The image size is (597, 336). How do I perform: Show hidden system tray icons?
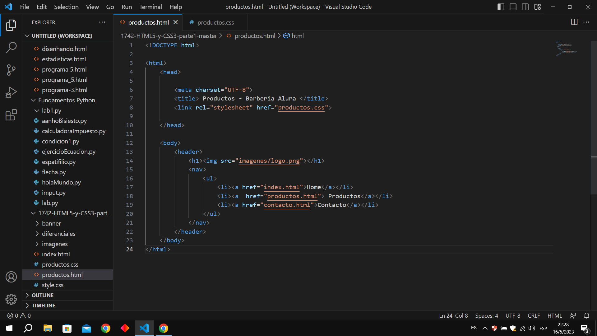coord(485,328)
